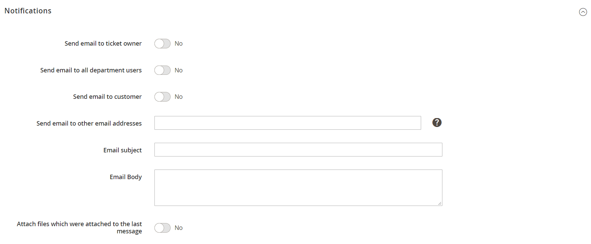Click the No label beside ticket owner switch
This screenshot has height=244, width=591.
point(178,44)
